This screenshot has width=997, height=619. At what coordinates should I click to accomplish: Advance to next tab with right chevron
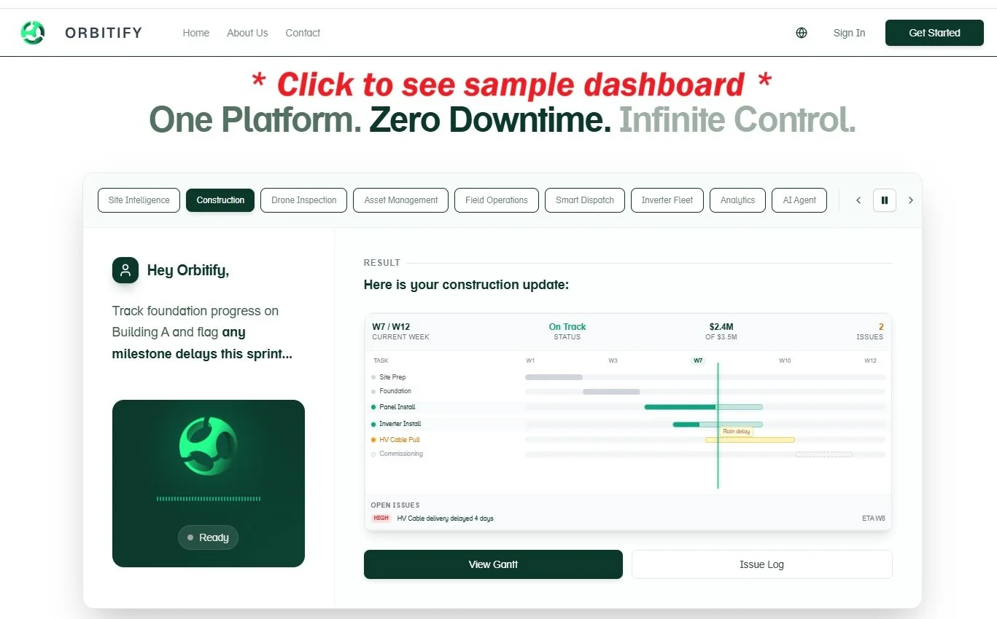910,200
